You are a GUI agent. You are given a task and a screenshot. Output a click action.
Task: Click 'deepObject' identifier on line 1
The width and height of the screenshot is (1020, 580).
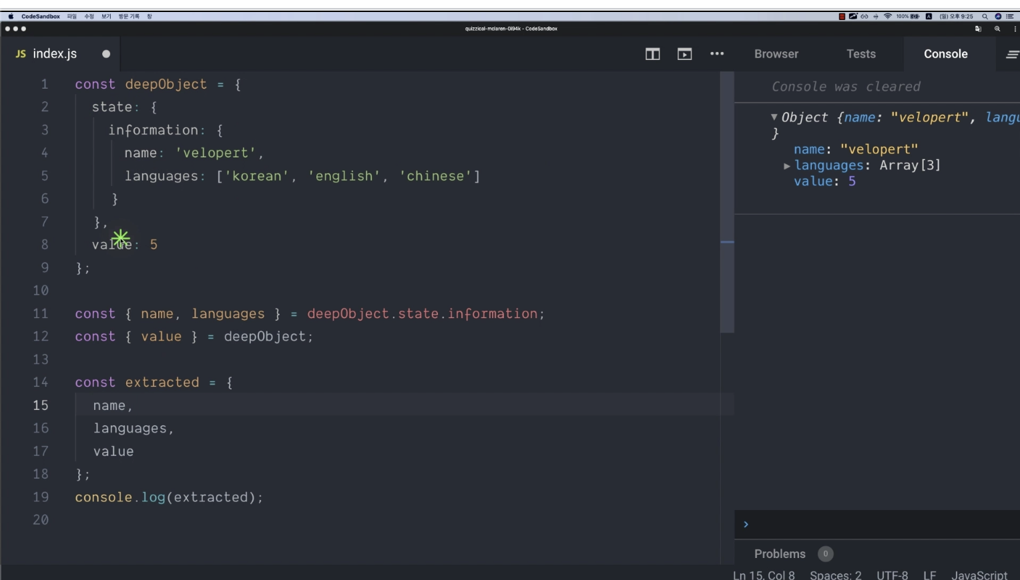click(x=166, y=84)
